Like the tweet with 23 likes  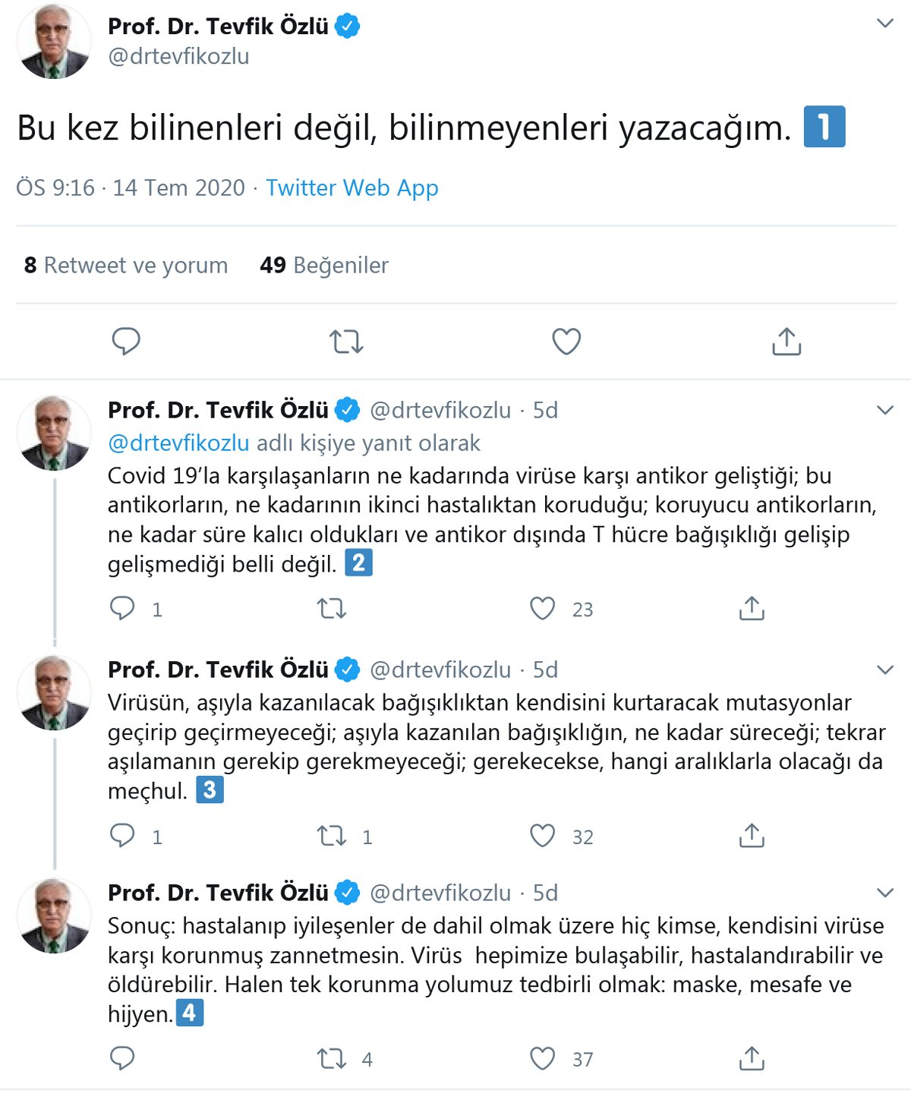(542, 609)
